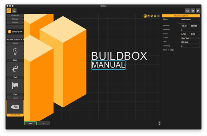Screen dimensions: 207x136
Task: Open the Character section header
Action: 15,15
